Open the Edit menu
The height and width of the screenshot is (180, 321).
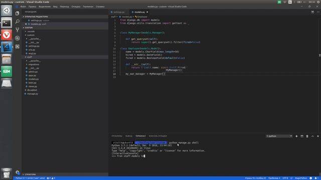32,6
